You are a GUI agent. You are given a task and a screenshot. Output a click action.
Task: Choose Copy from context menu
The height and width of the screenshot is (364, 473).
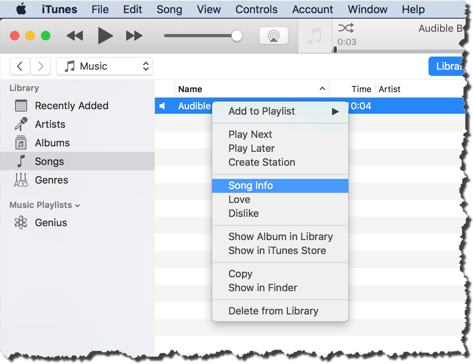click(x=280, y=274)
